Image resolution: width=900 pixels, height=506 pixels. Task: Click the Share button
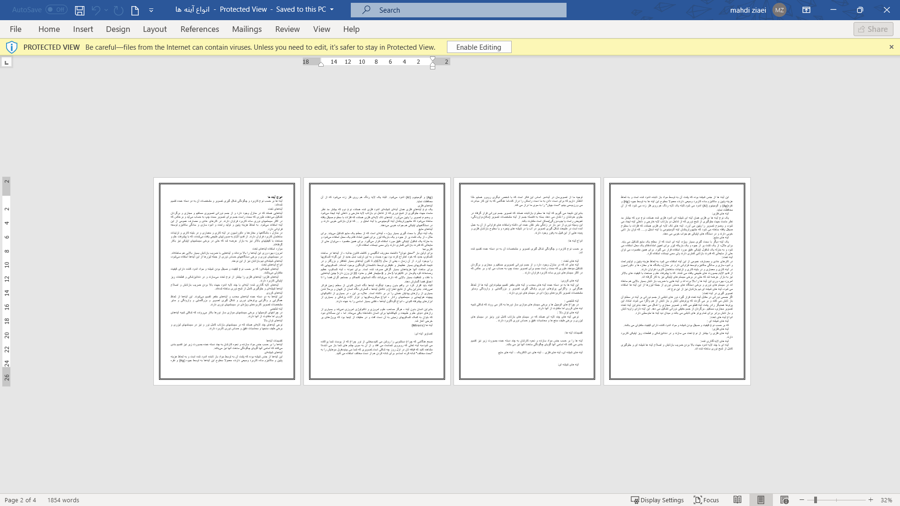873,29
